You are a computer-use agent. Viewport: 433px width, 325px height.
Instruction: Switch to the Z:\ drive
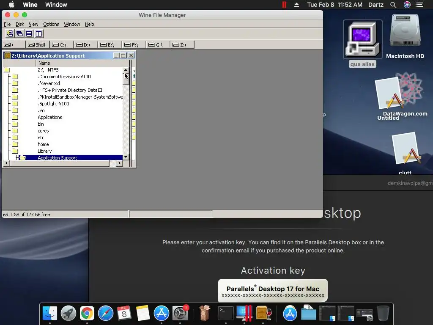(182, 44)
